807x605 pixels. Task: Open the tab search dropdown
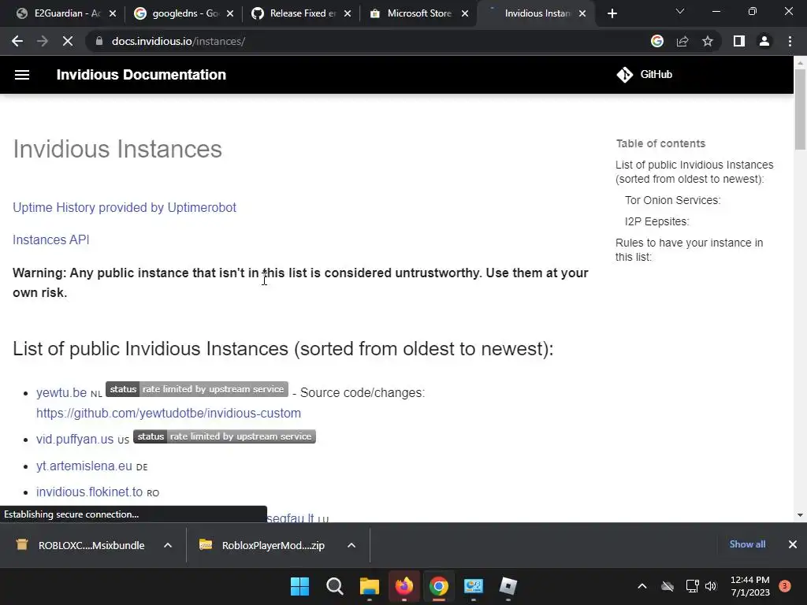[680, 11]
